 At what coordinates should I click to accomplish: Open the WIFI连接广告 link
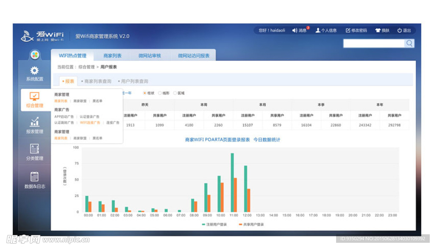point(90,122)
